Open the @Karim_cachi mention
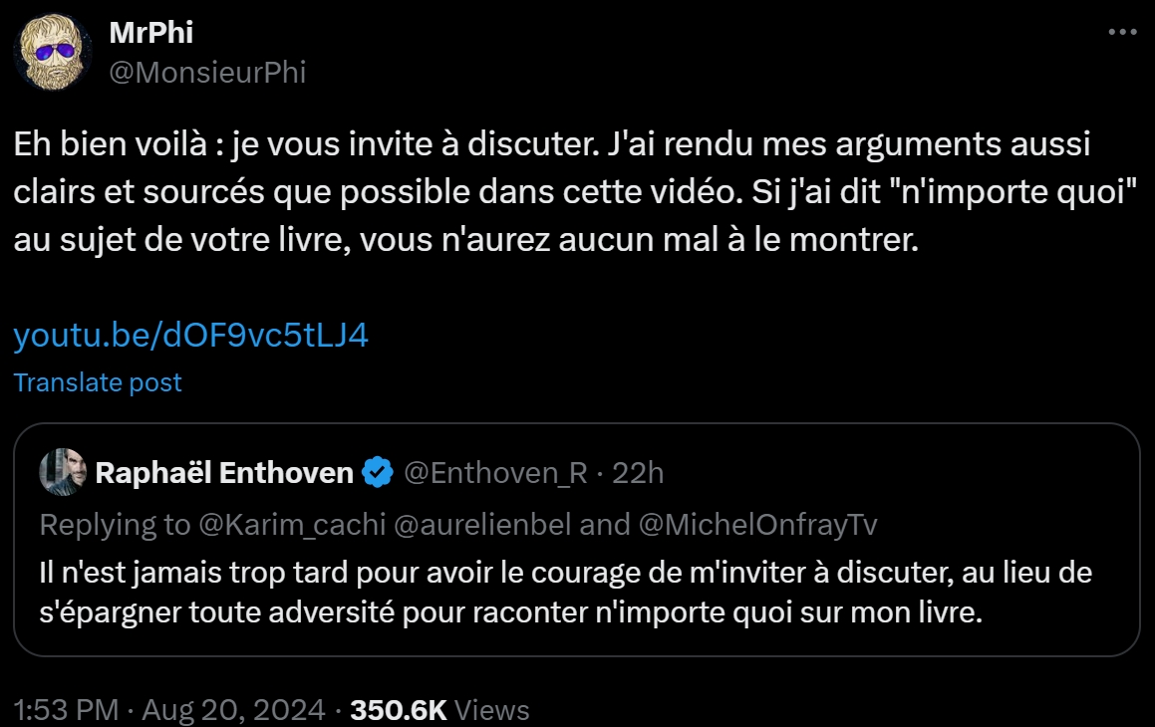This screenshot has height=727, width=1155. point(291,524)
